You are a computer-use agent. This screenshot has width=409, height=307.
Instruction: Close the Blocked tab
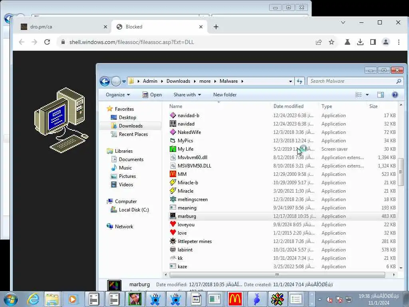[x=201, y=27]
